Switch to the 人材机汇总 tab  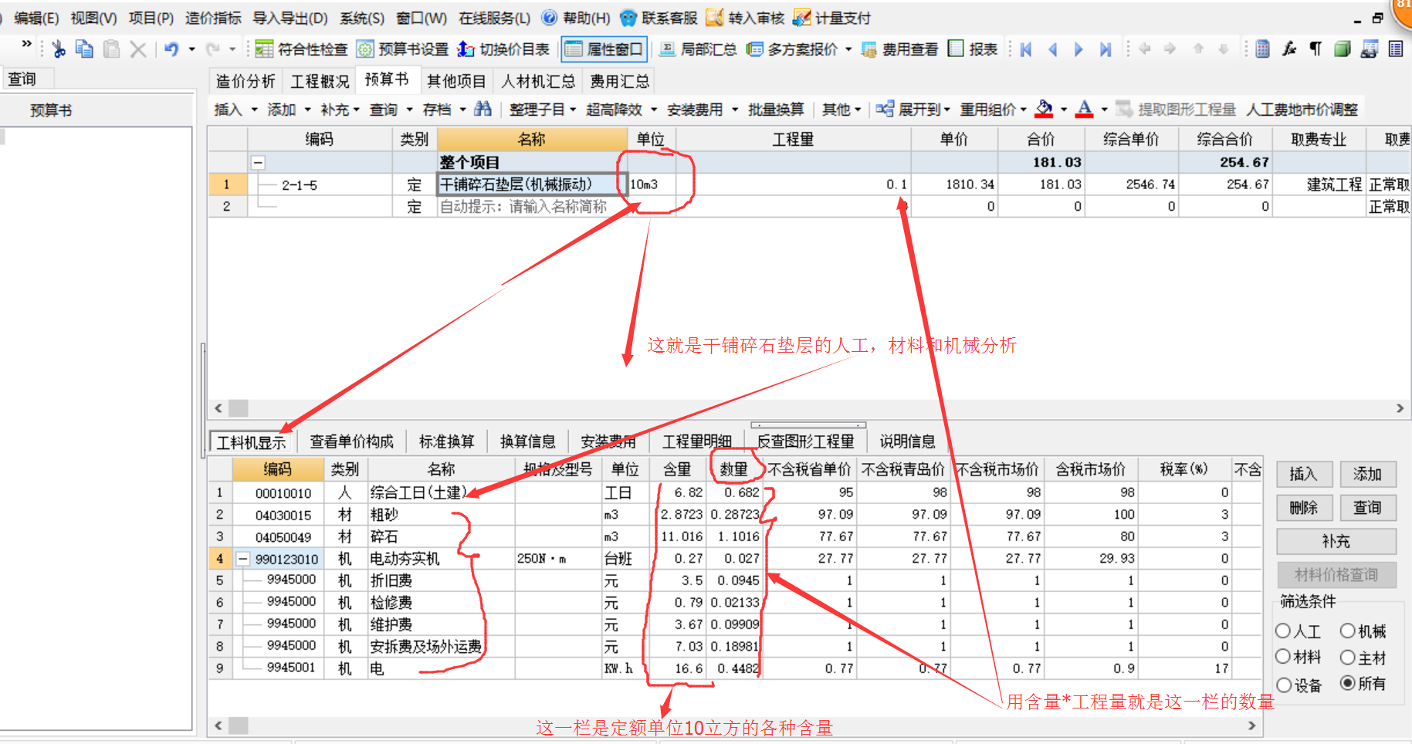[x=538, y=81]
